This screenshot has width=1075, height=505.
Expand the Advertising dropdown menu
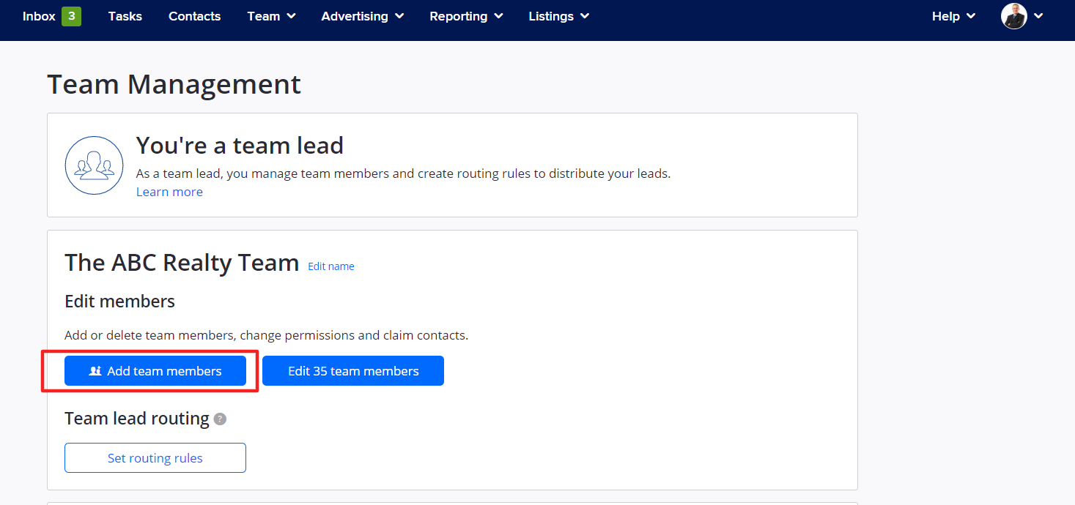pyautogui.click(x=362, y=16)
